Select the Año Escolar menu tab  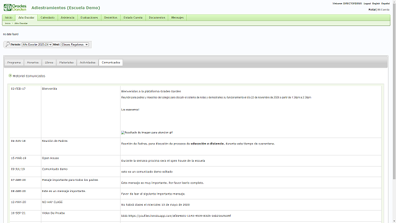point(26,17)
